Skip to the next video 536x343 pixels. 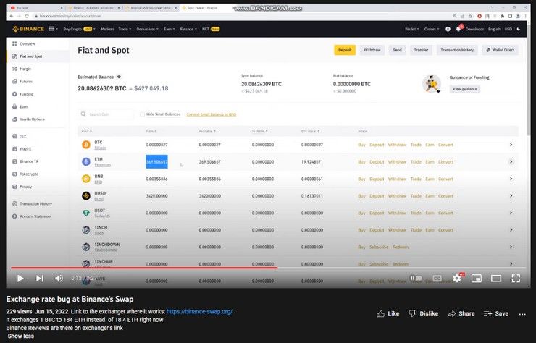pyautogui.click(x=40, y=279)
